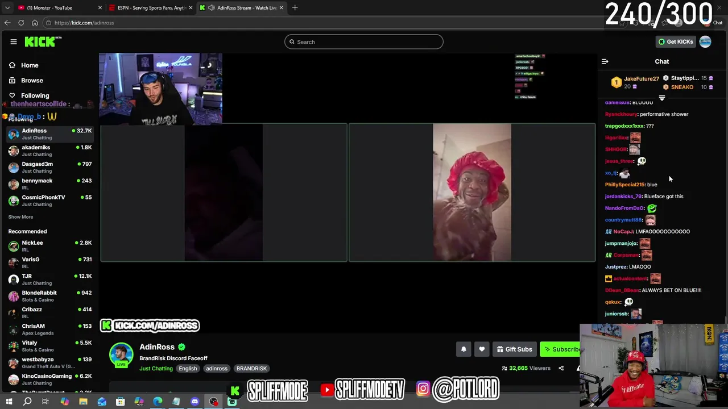Open File Explorer from taskbar
This screenshot has height=409, width=728.
coord(83,402)
